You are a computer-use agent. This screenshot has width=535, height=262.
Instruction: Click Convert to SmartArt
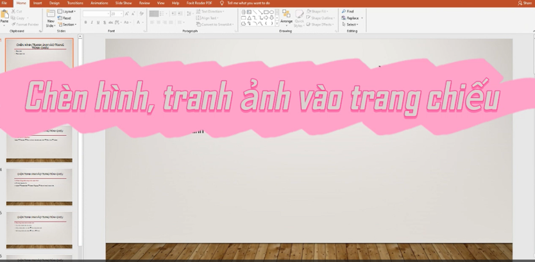tap(215, 24)
